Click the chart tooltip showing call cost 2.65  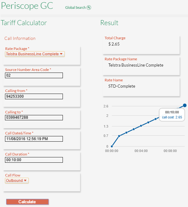coord(172,115)
